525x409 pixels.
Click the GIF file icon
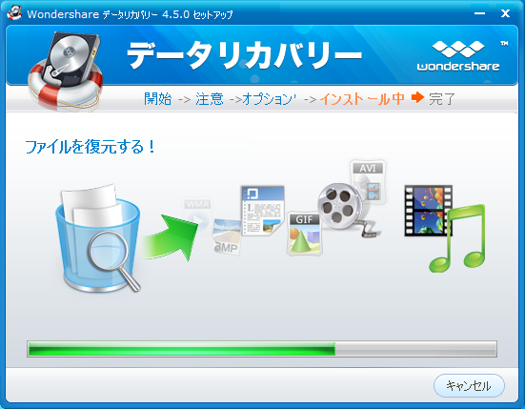[x=304, y=234]
